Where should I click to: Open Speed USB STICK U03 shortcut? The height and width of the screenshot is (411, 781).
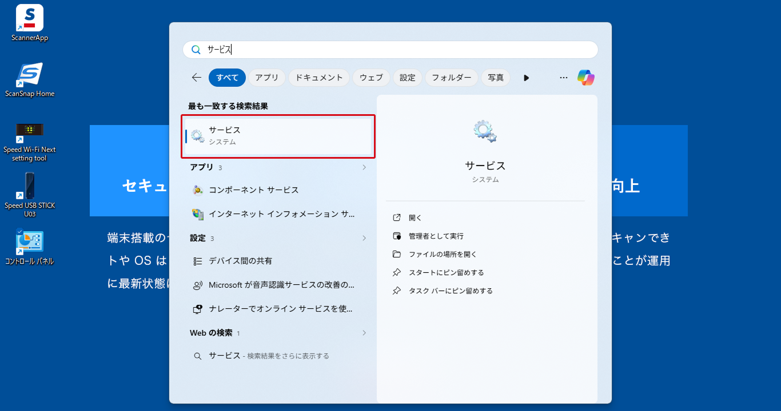[x=30, y=195]
